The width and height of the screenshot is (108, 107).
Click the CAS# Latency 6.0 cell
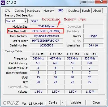[55, 63]
